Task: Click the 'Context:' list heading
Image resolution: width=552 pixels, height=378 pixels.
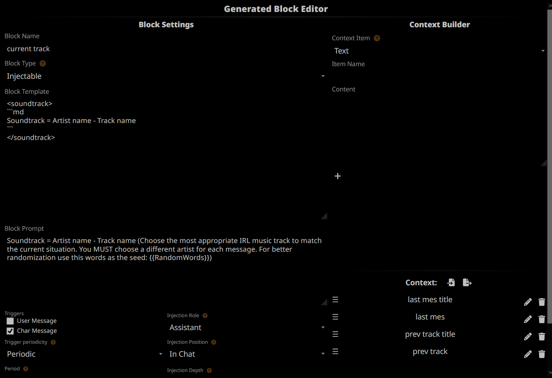Action: pos(421,283)
